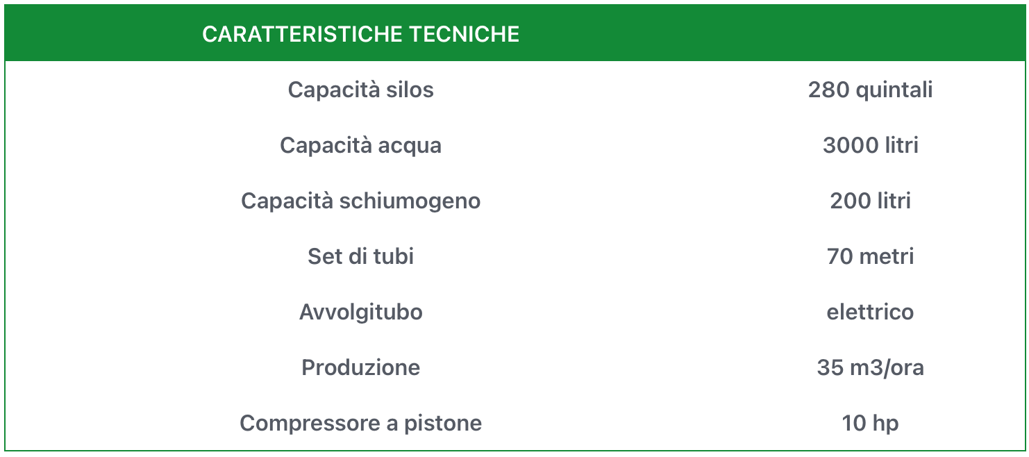Select the Compressore a pistone label
The height and width of the screenshot is (457, 1029).
pos(360,423)
